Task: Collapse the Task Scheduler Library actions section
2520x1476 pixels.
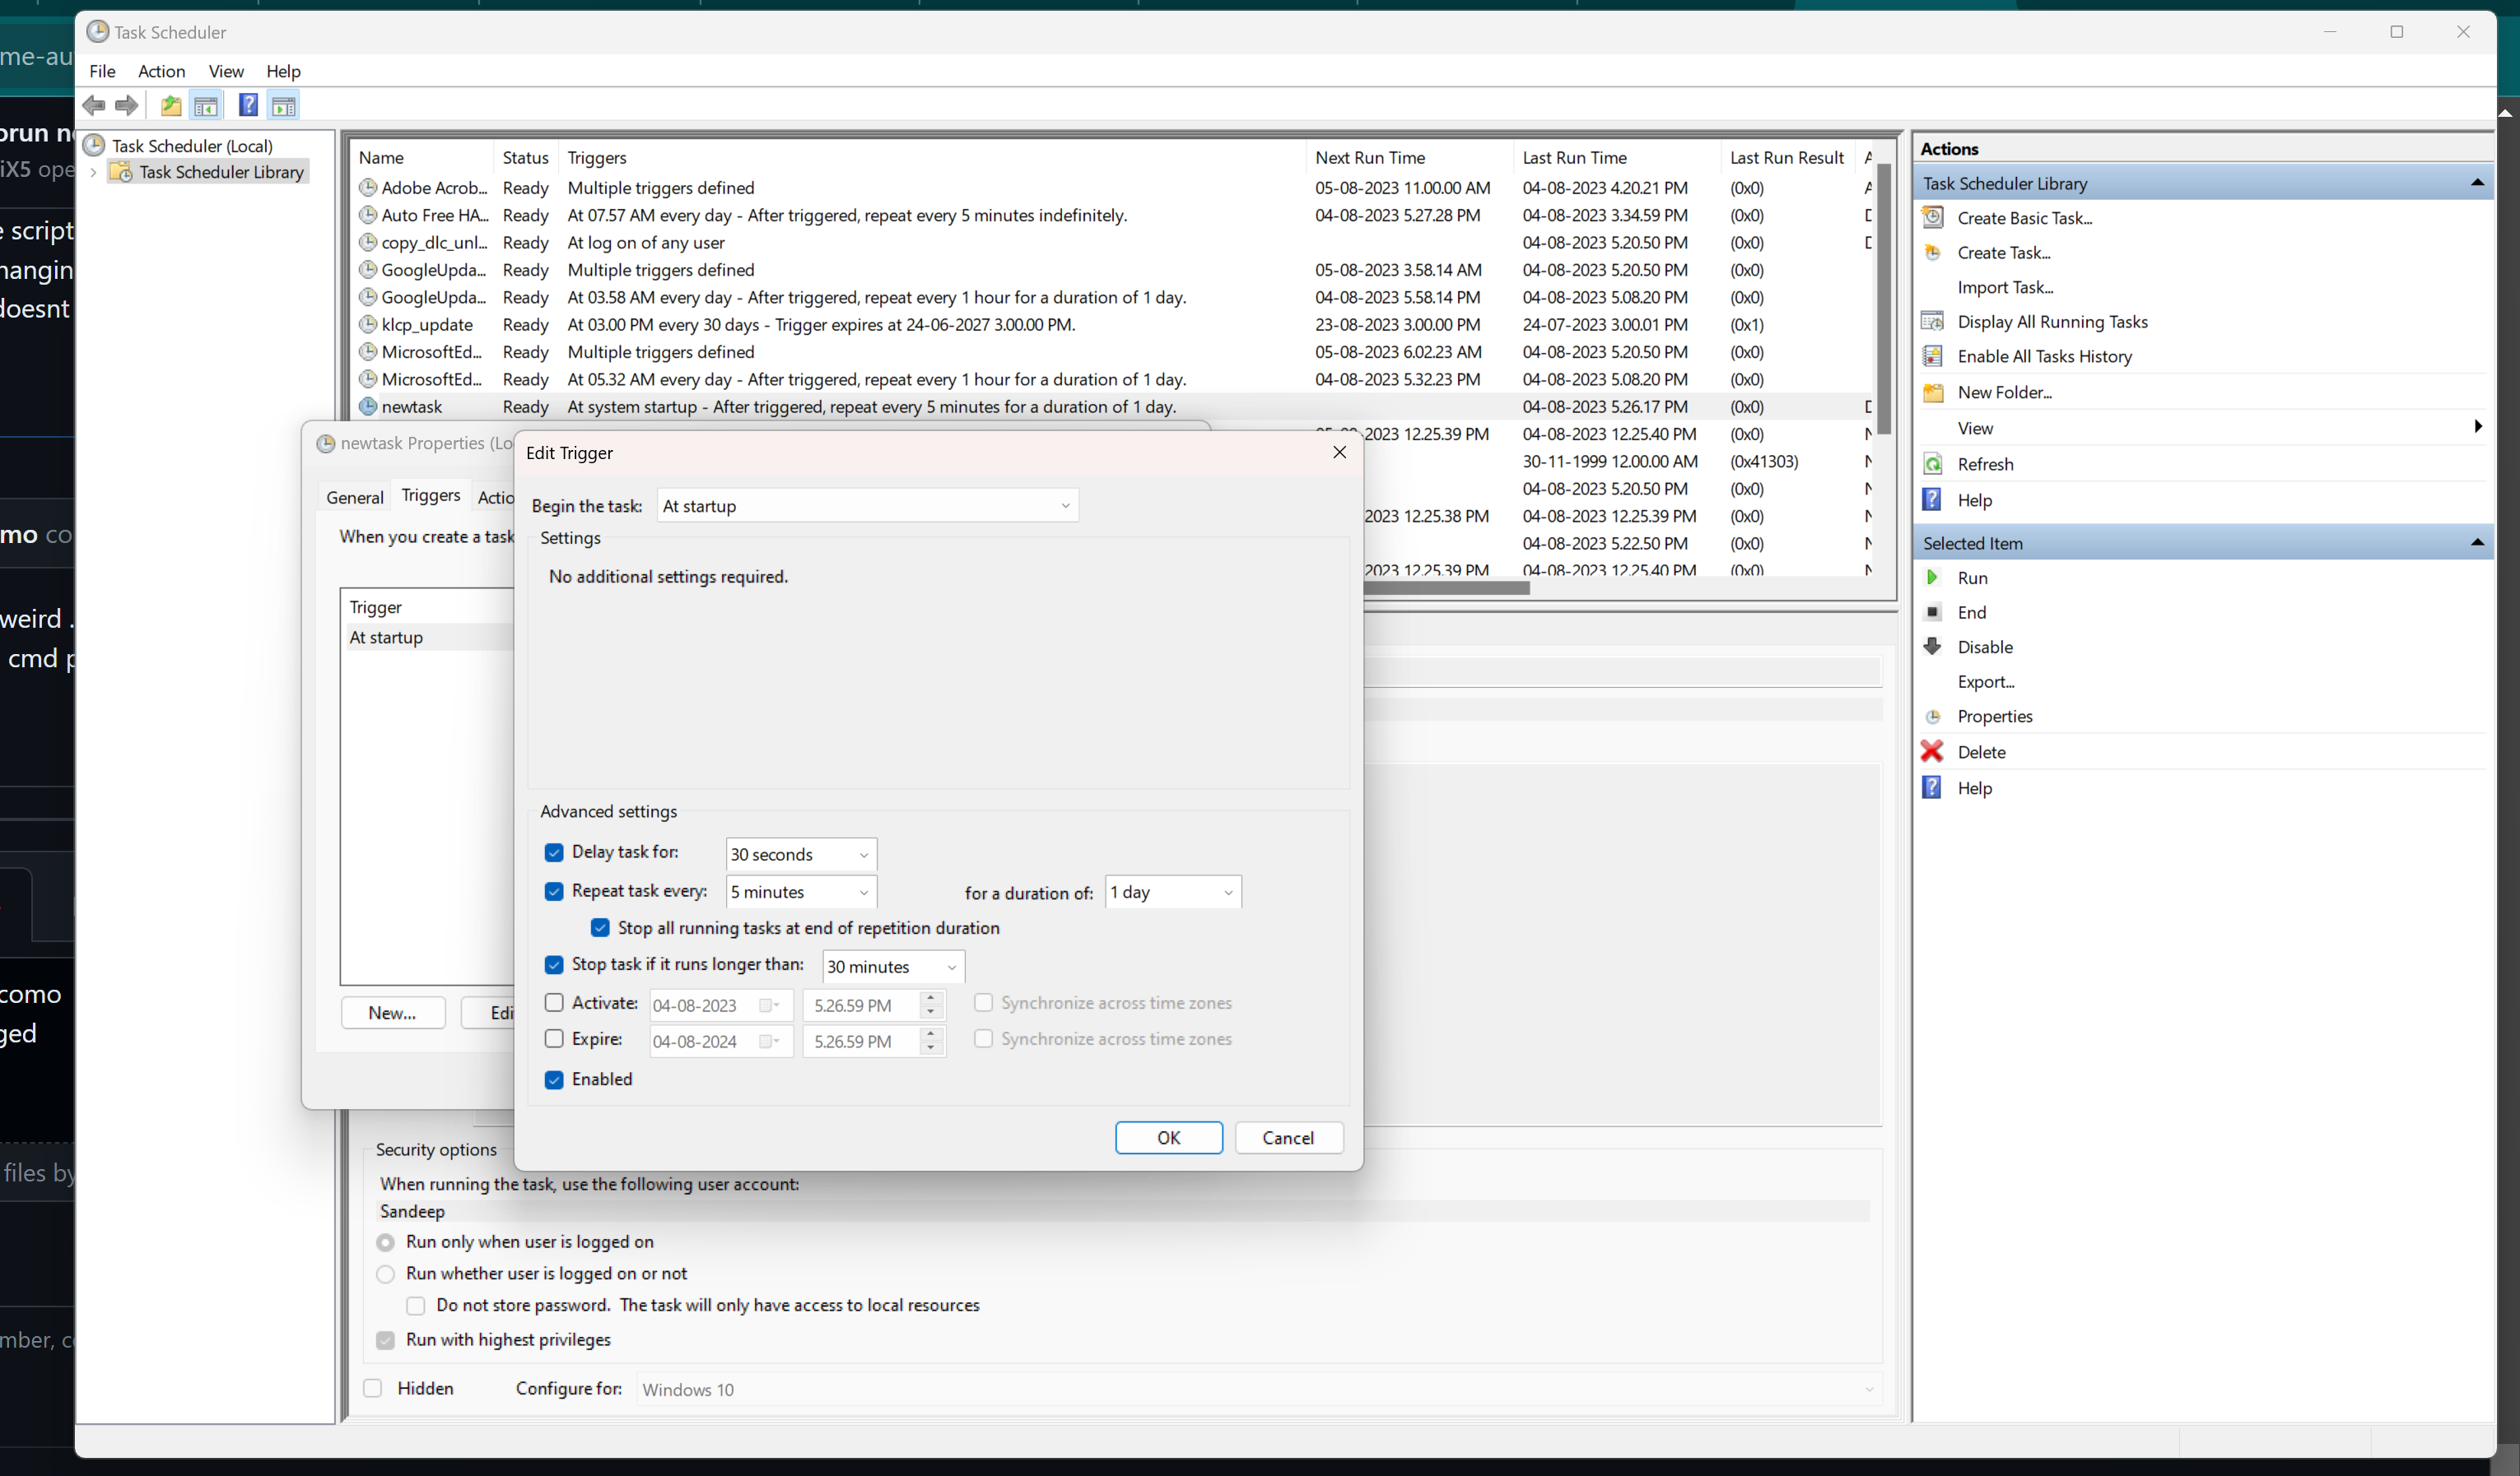Action: pos(2477,182)
